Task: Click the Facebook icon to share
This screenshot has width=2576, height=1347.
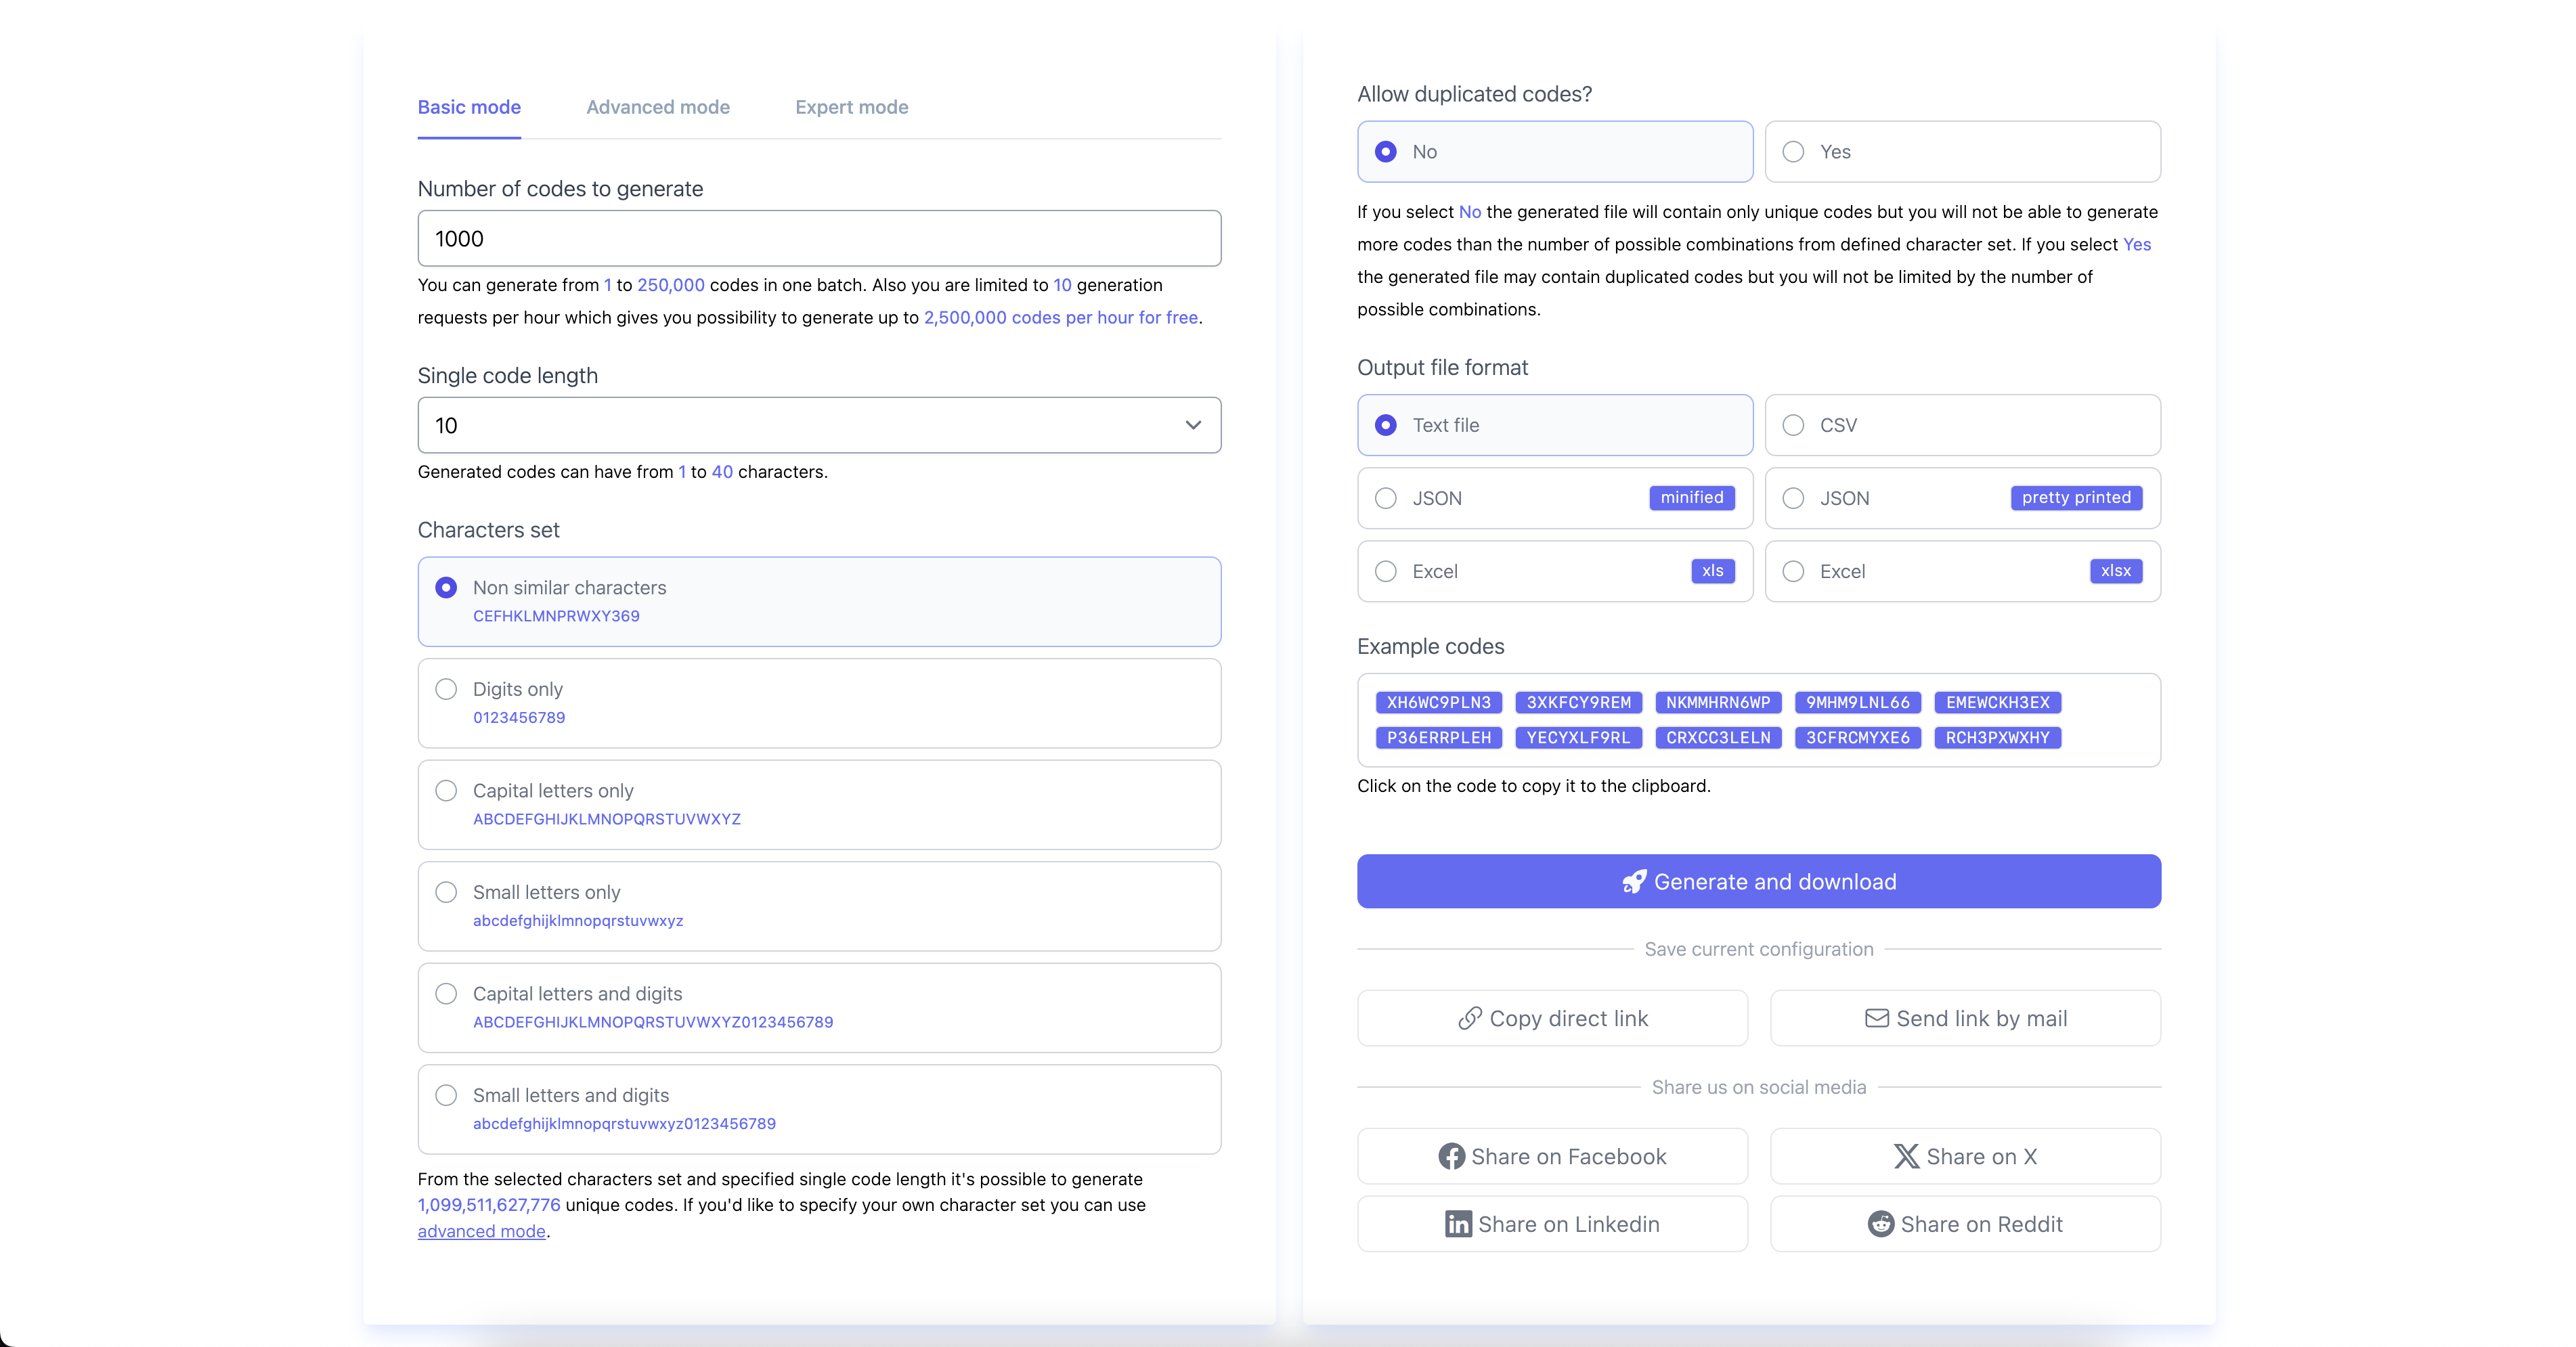Action: click(1452, 1156)
